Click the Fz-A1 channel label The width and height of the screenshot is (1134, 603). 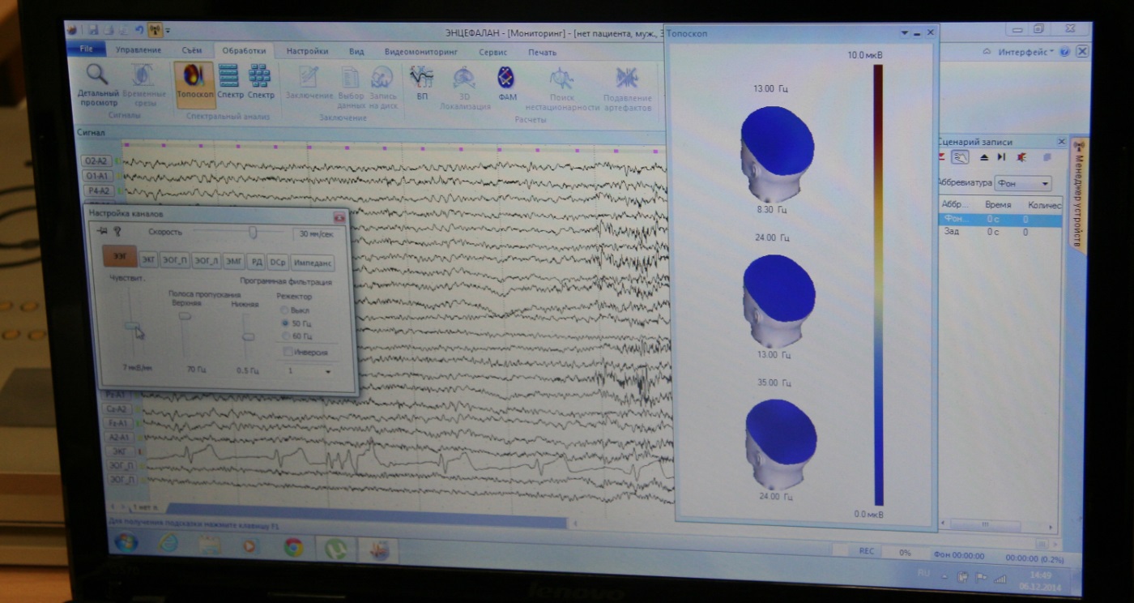[117, 423]
